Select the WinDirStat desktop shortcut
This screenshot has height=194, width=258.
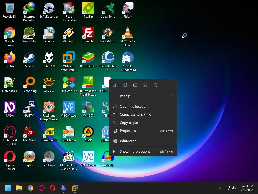29,35
